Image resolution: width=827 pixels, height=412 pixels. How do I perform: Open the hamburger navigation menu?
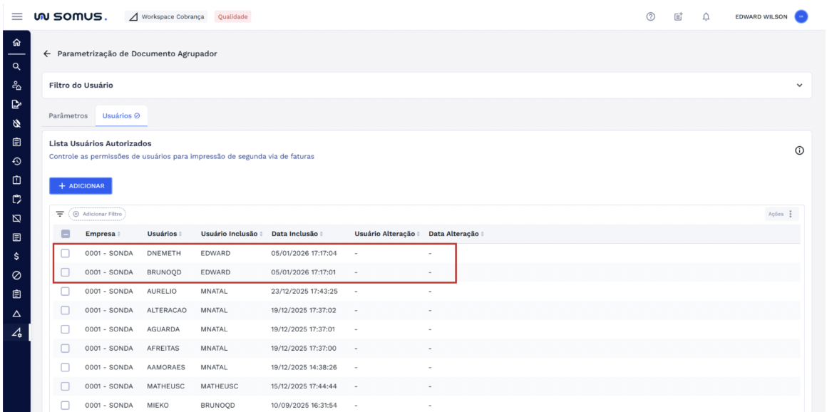point(15,16)
